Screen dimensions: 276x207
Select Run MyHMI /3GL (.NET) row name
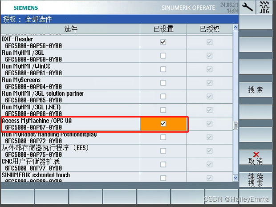tap(31, 107)
